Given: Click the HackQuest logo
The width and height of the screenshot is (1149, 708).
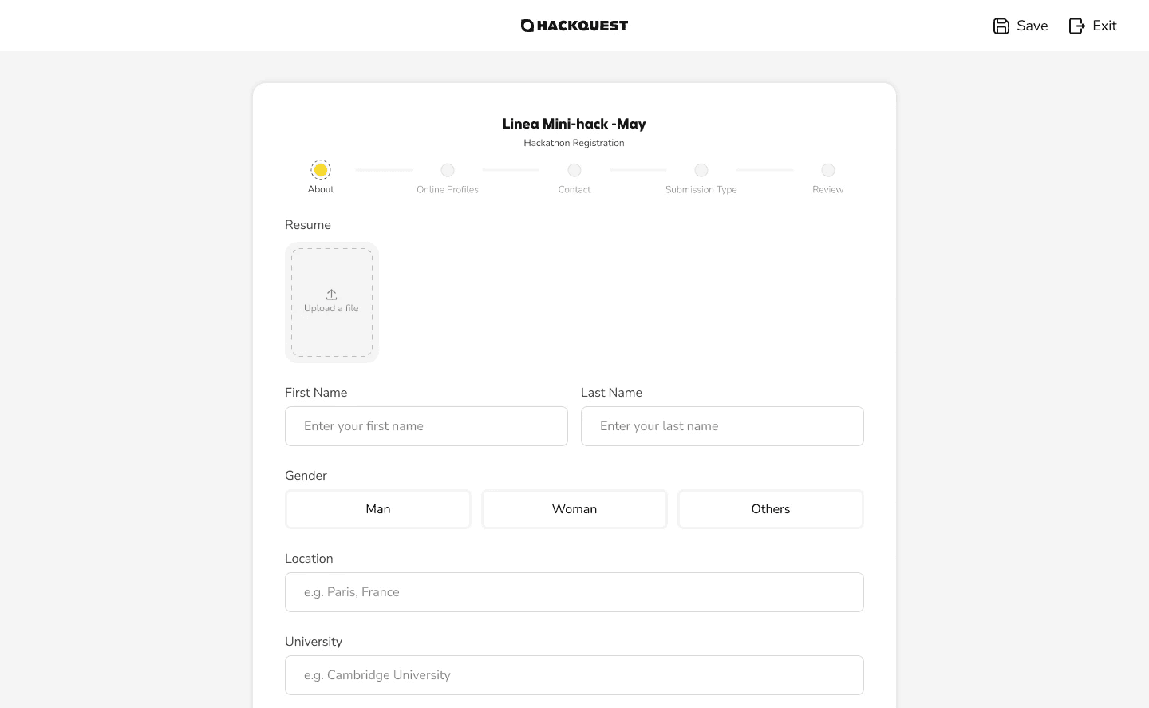Looking at the screenshot, I should [x=574, y=26].
